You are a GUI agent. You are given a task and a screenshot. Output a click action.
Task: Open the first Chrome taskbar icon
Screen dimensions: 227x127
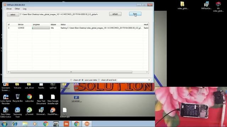46,124
